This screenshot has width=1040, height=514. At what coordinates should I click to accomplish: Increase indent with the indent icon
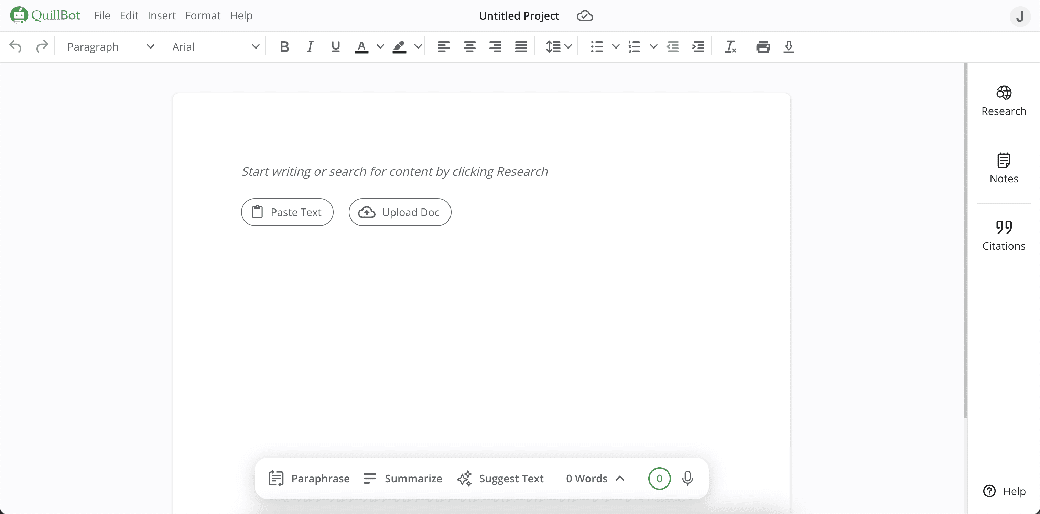698,47
